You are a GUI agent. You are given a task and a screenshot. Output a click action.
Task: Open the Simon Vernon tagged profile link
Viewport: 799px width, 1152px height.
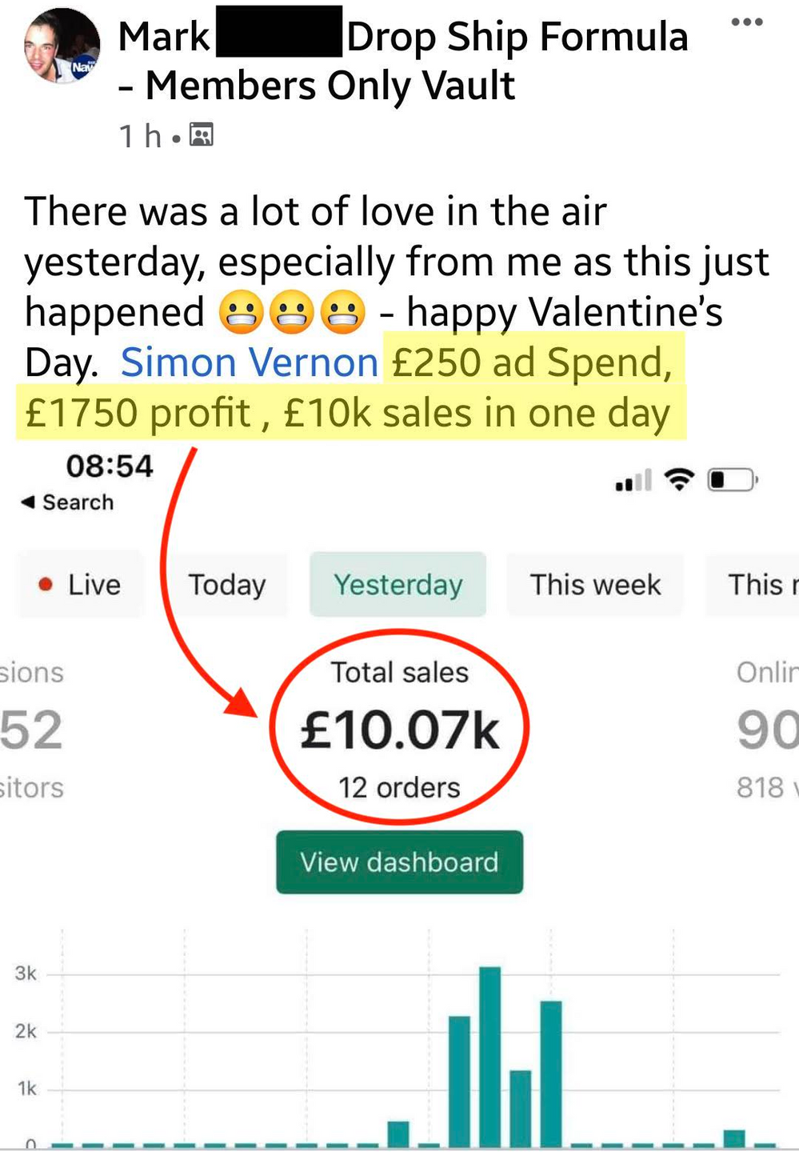(x=249, y=363)
